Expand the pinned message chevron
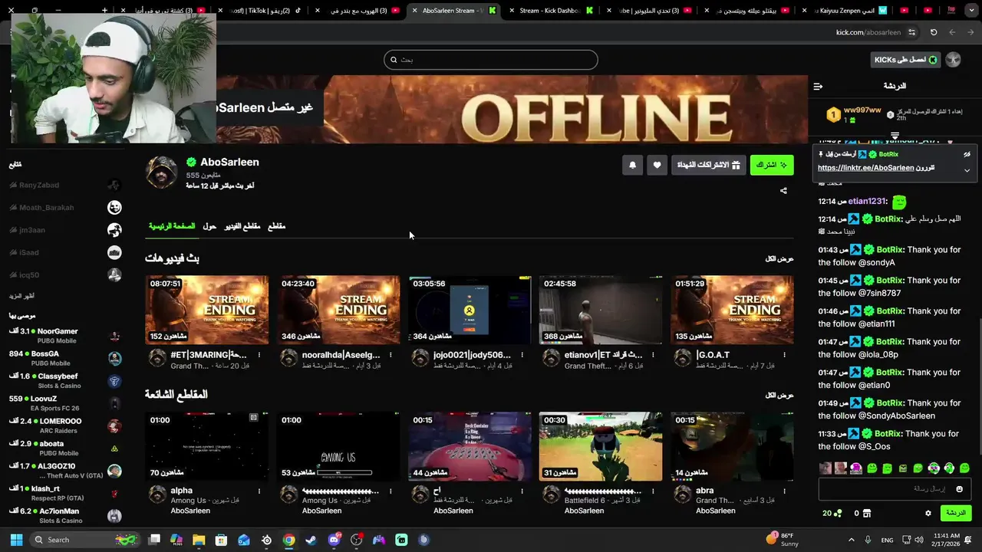This screenshot has height=552, width=982. [967, 170]
